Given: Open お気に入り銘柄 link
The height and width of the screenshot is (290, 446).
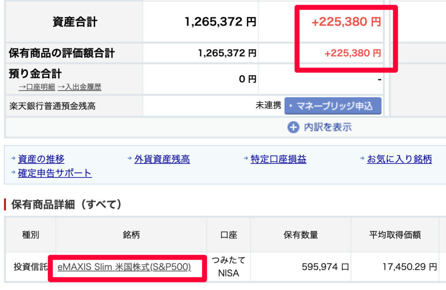Looking at the screenshot, I should [x=399, y=159].
